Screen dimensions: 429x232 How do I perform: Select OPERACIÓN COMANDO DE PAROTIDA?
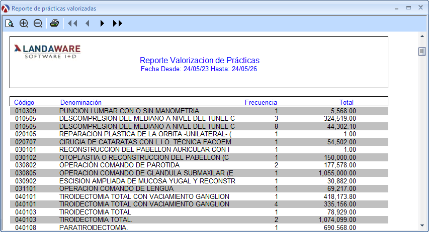point(119,165)
